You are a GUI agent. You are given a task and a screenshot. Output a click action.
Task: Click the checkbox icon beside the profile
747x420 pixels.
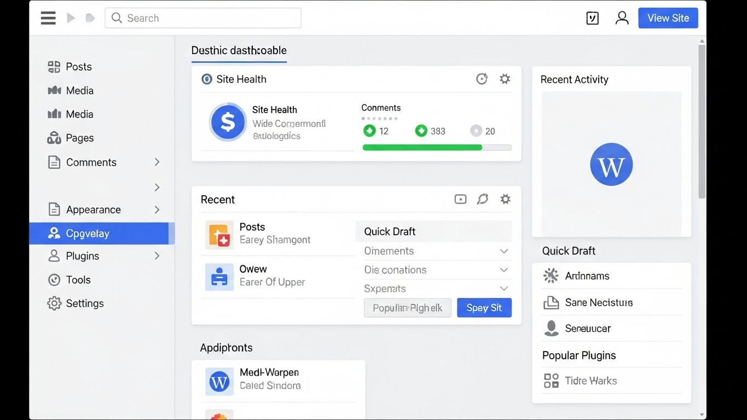592,18
